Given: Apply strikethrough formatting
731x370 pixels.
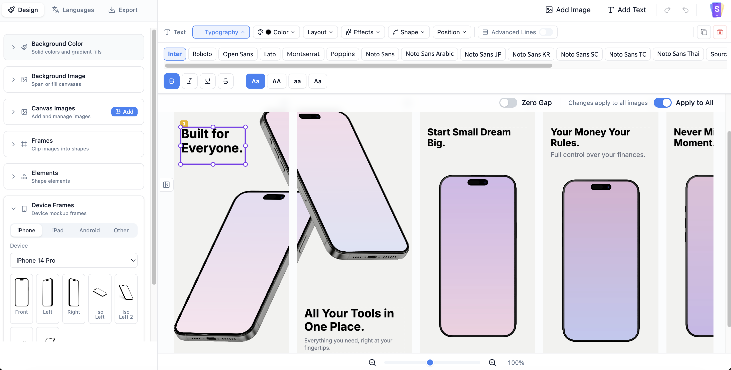Looking at the screenshot, I should point(225,81).
